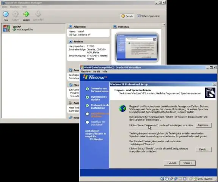
Task: Close the Windows XP Professional Setup dialog
Action: (x=214, y=84)
